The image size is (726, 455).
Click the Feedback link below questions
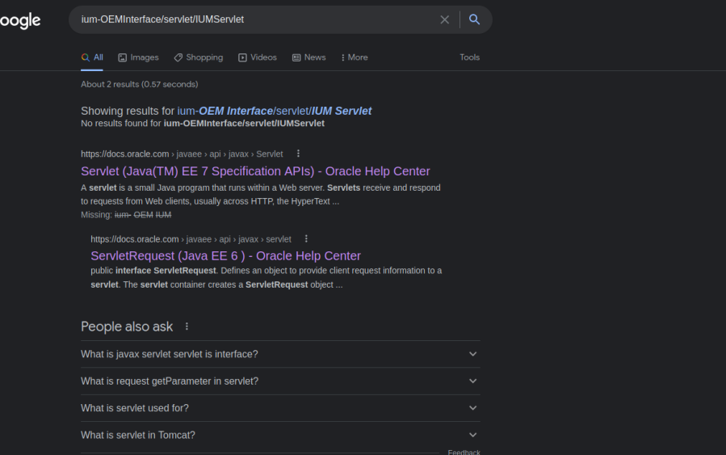click(464, 453)
